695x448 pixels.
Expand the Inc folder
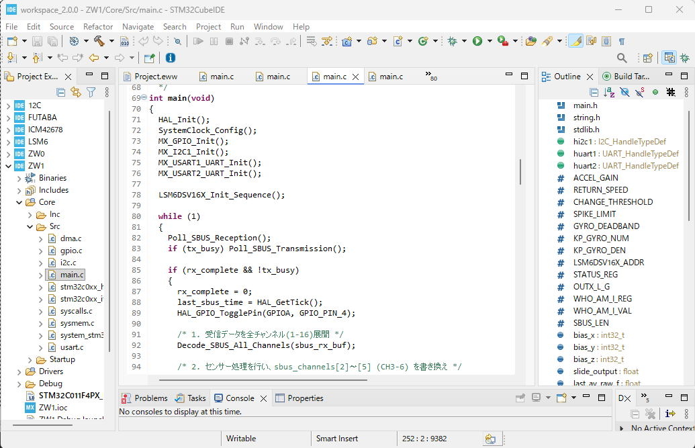(x=30, y=215)
